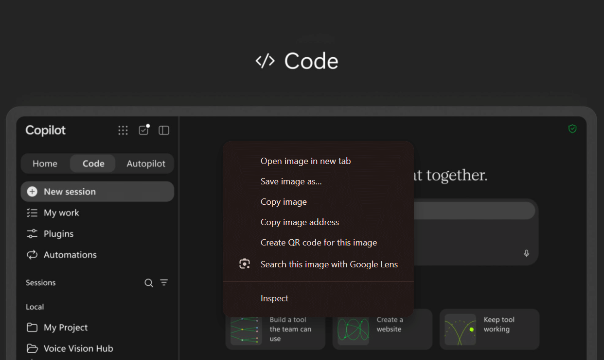
Task: Select the Code tab
Action: (93, 164)
